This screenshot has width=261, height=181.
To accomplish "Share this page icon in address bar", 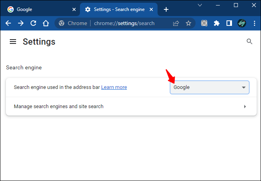I will click(176, 23).
